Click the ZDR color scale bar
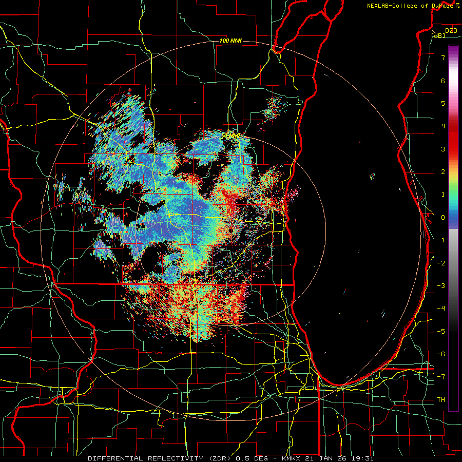This screenshot has height=462, width=462. [x=453, y=228]
